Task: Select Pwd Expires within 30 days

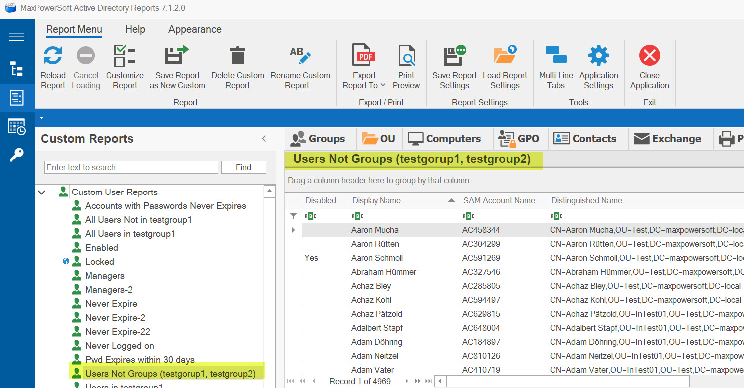Action: click(x=140, y=360)
